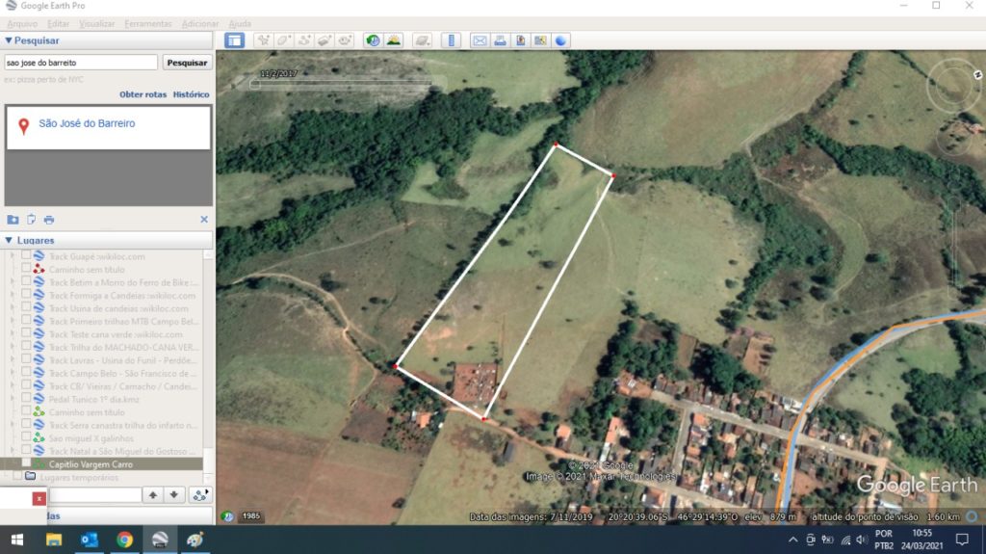986x554 pixels.
Task: Click the Obter rotas link
Action: (x=143, y=94)
